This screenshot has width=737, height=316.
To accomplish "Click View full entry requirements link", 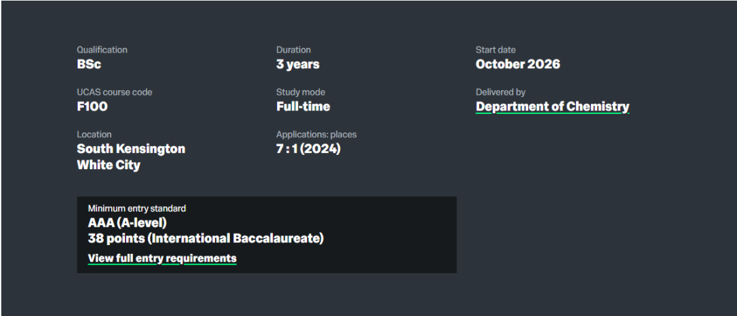I will 162,258.
